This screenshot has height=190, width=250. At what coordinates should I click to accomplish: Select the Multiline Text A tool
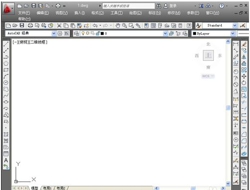6,160
